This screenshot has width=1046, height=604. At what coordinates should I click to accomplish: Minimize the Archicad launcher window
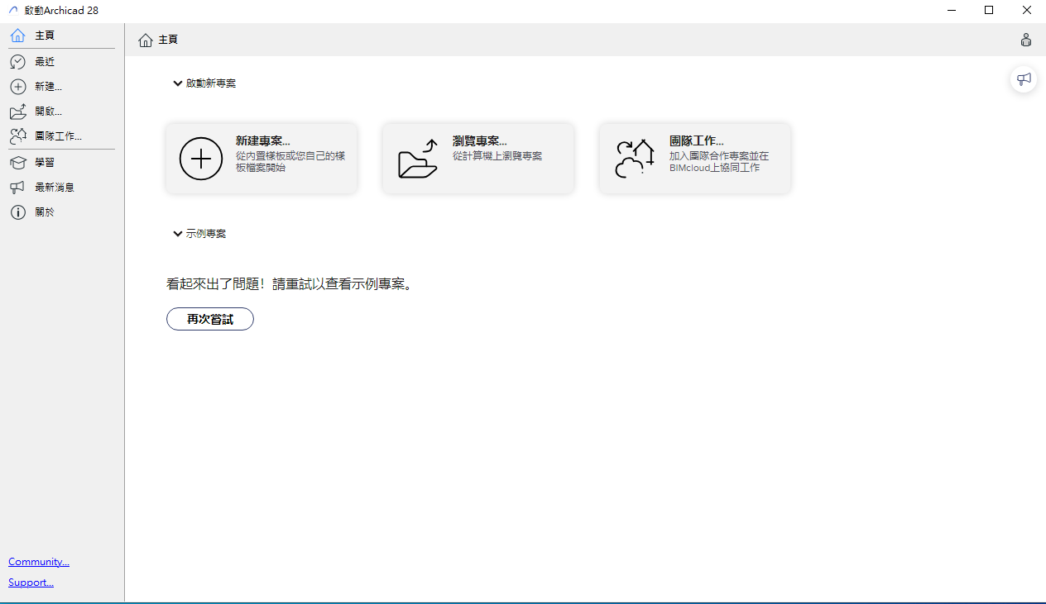pyautogui.click(x=951, y=10)
